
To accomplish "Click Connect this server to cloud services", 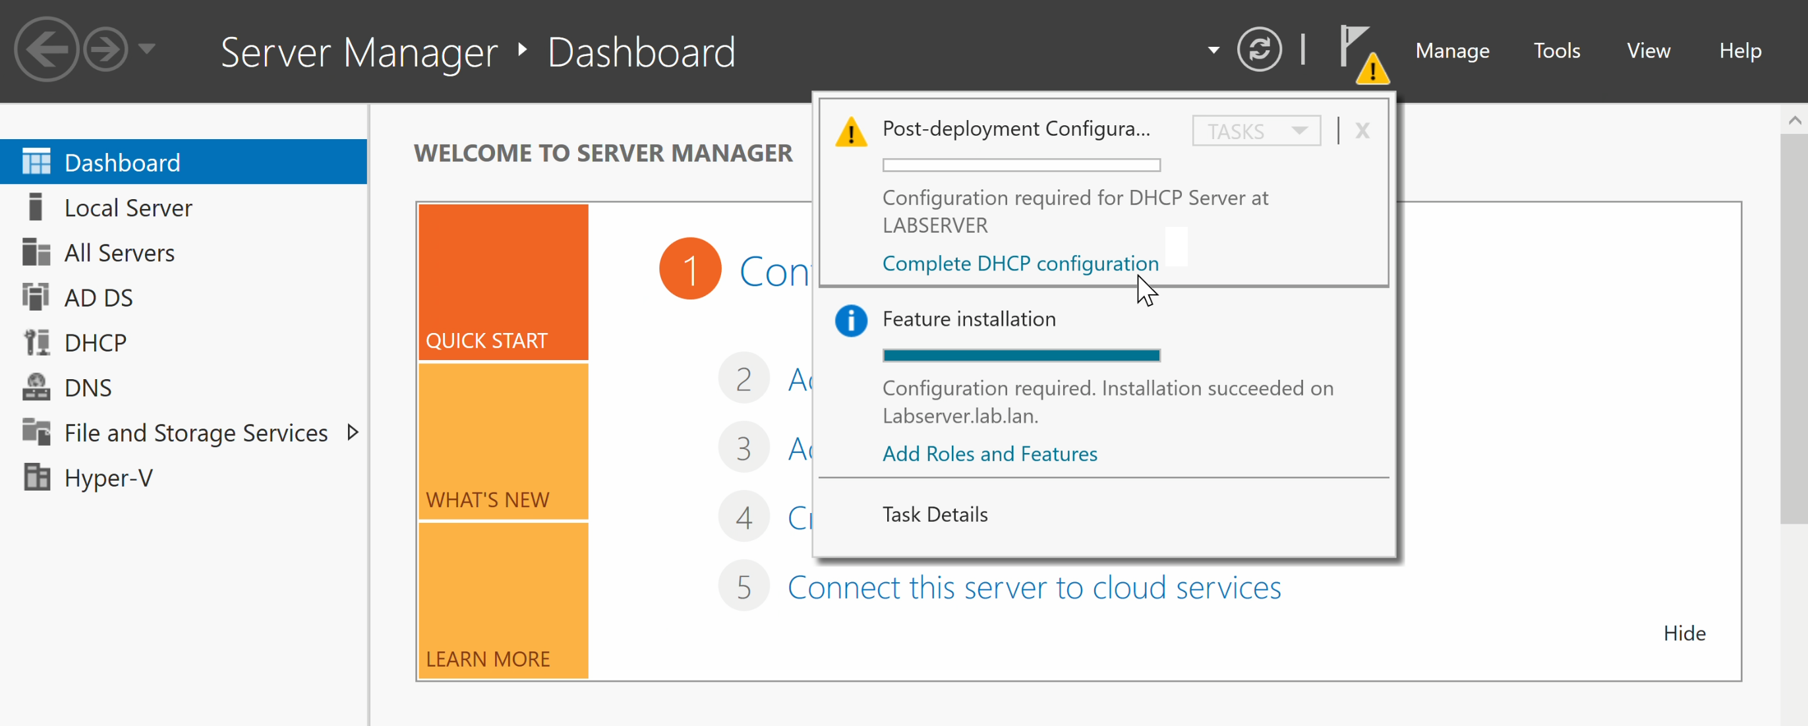I will coord(1034,587).
